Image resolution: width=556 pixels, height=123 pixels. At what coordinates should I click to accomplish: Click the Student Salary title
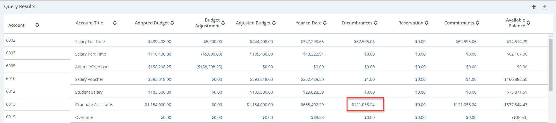coord(89,92)
